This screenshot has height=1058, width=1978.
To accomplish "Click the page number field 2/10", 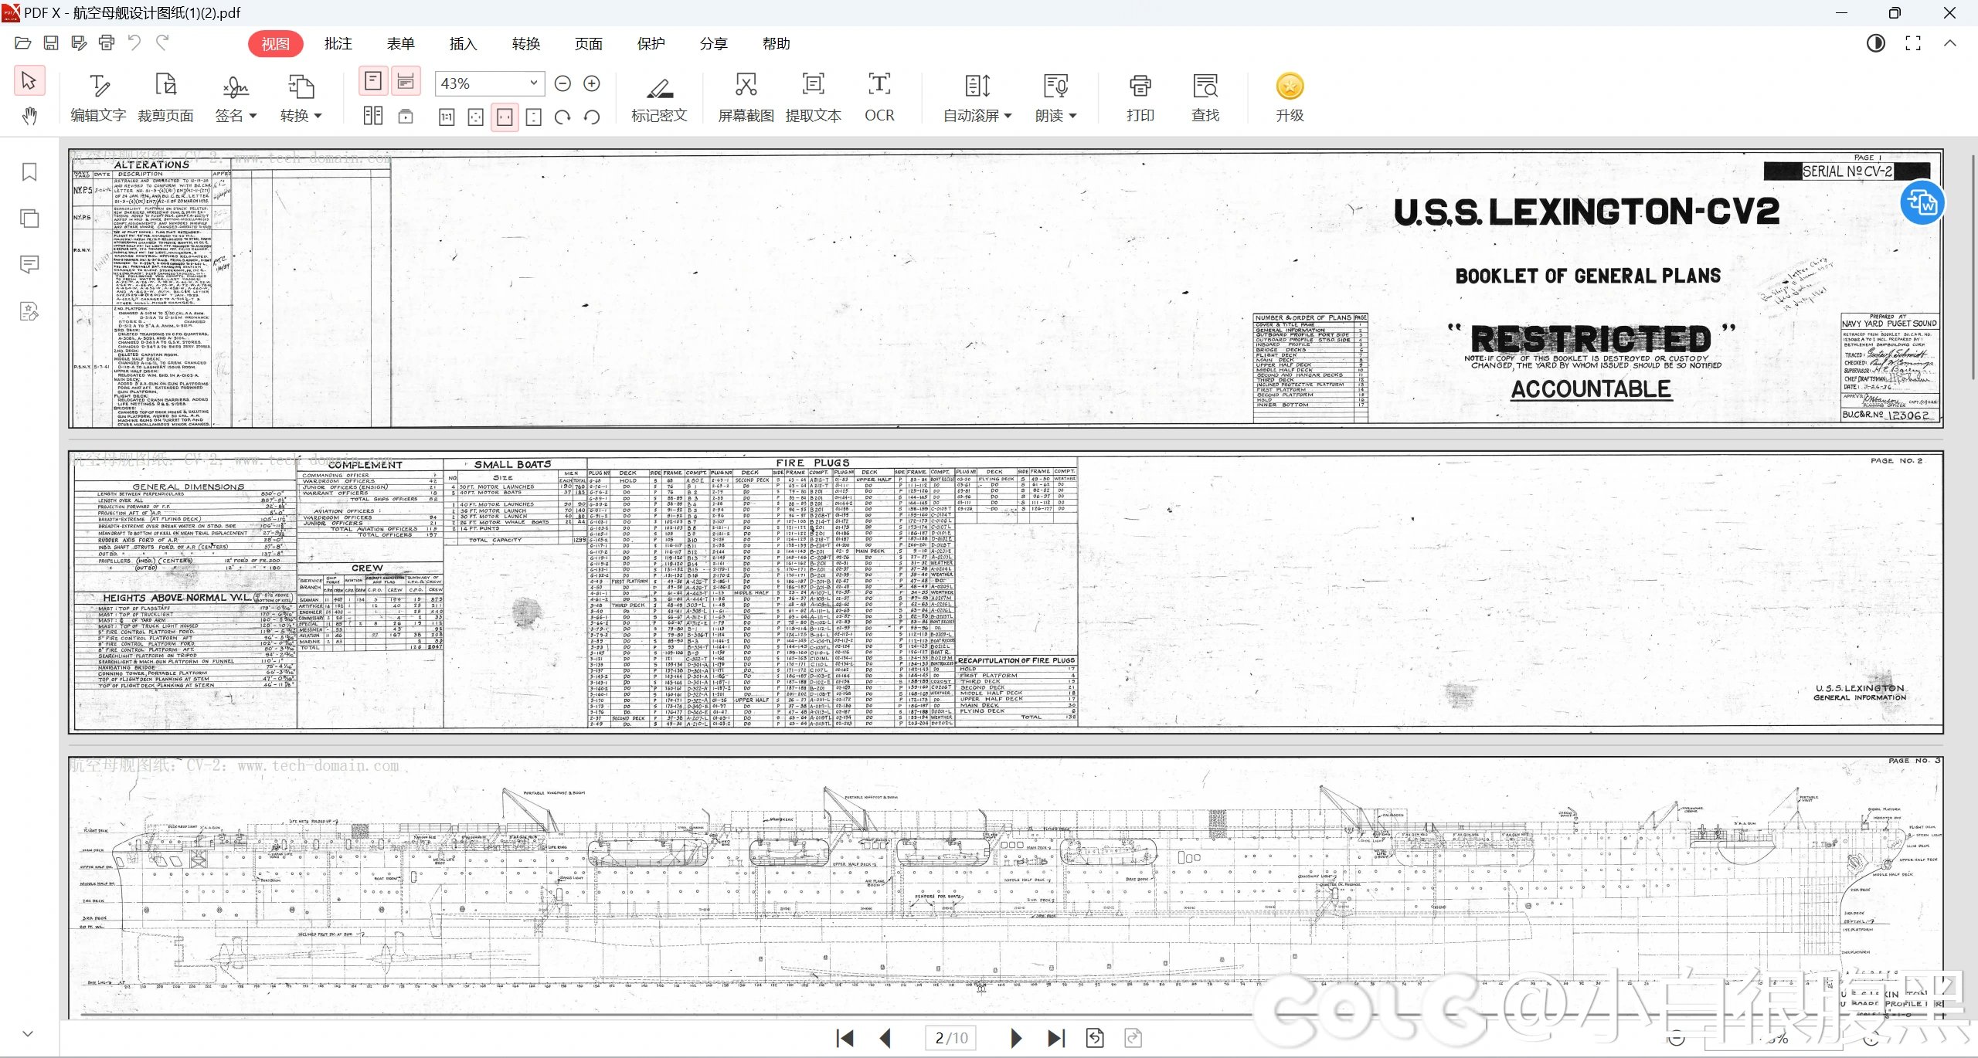I will (x=951, y=1039).
